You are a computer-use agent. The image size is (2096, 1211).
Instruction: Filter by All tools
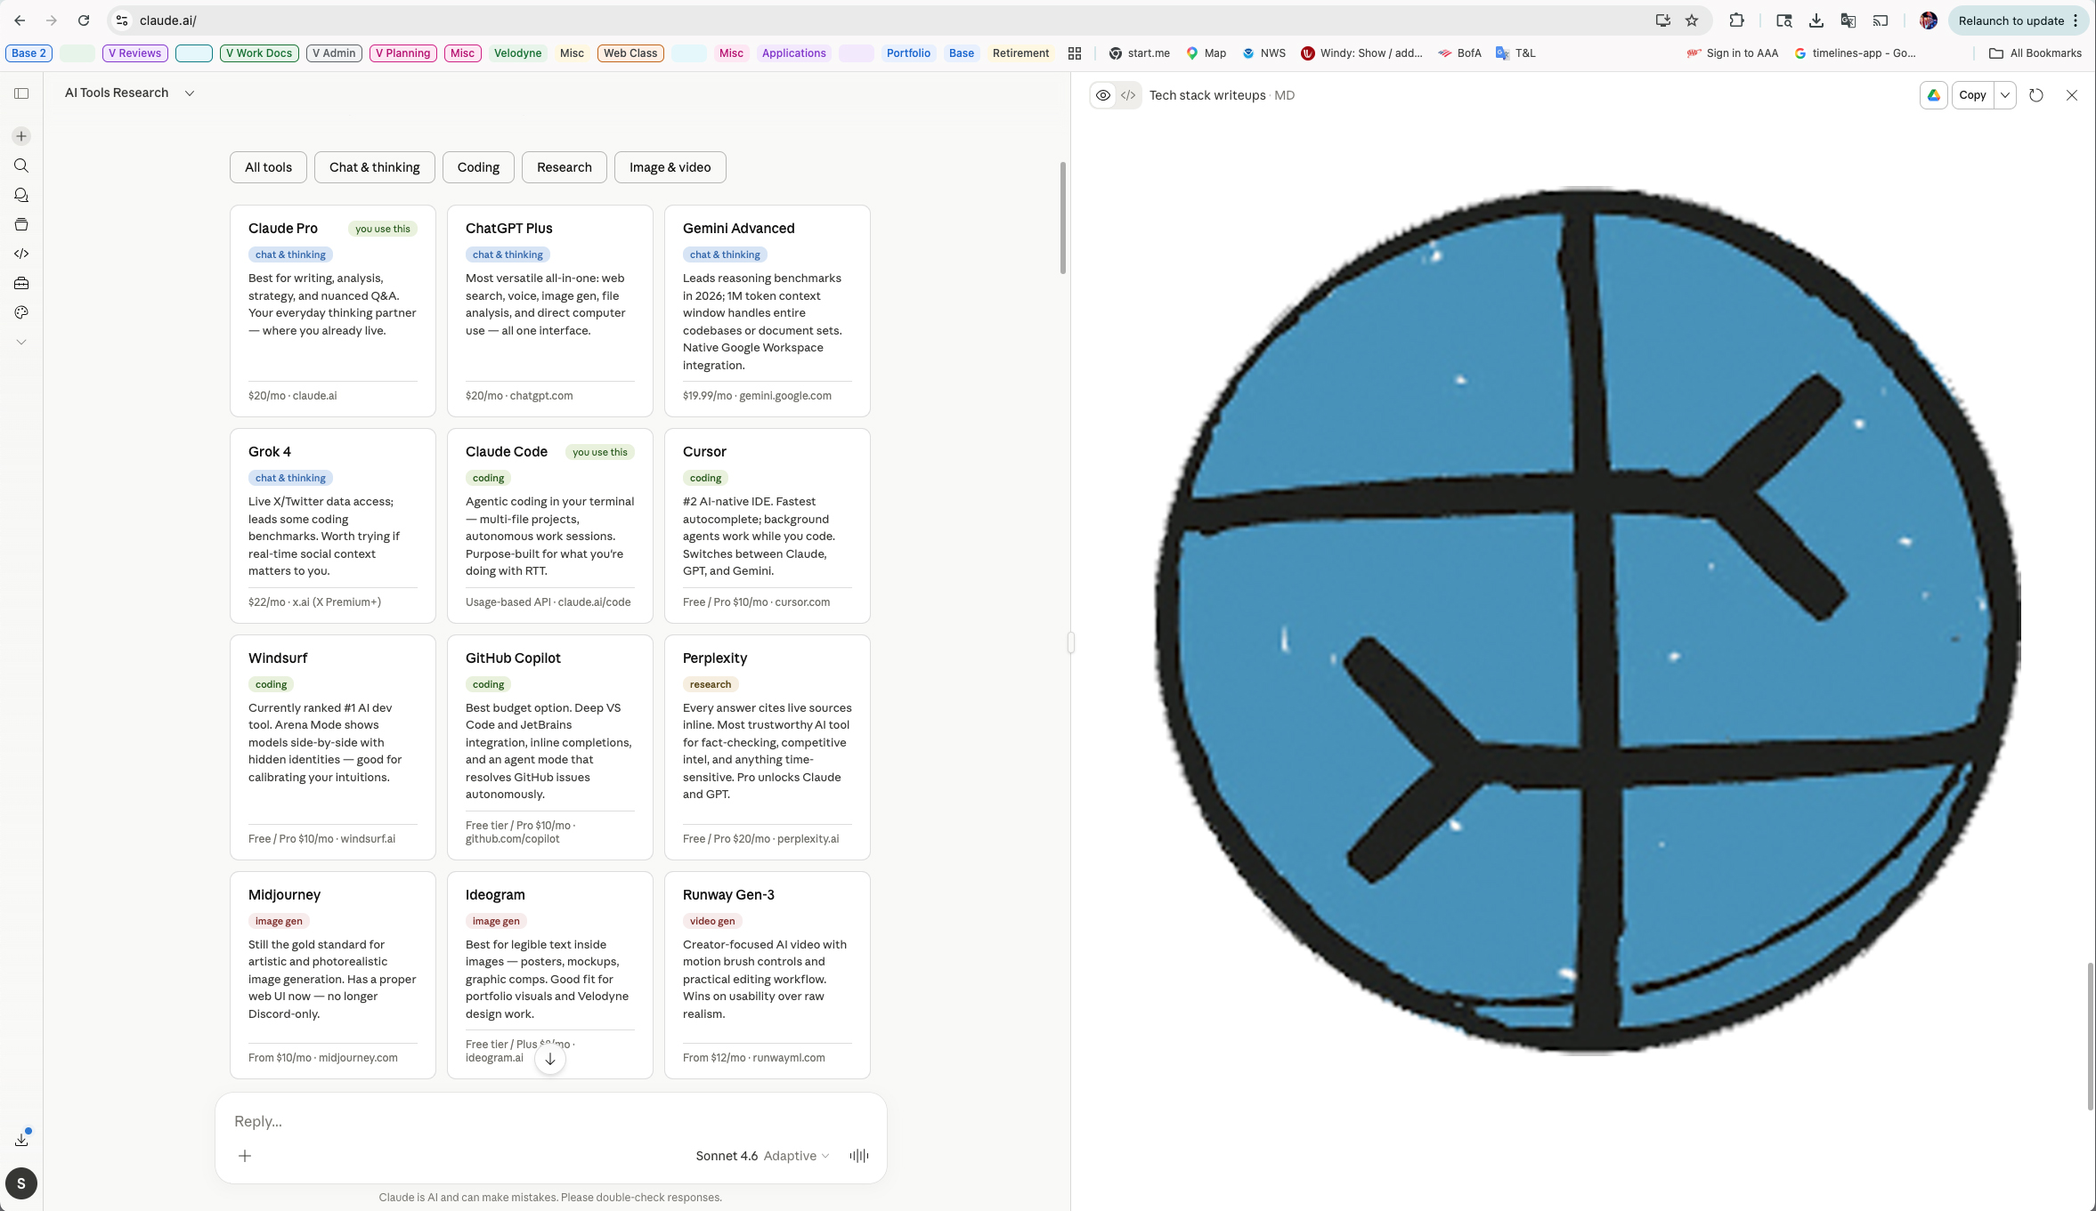click(268, 167)
